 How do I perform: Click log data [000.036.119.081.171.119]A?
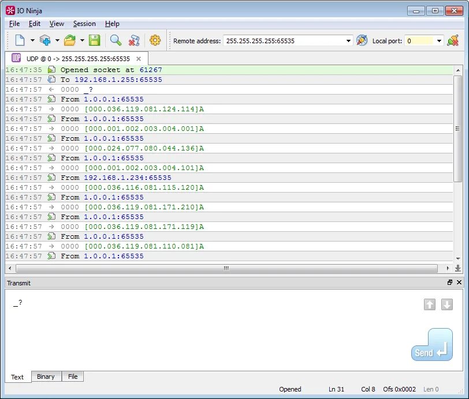click(144, 227)
